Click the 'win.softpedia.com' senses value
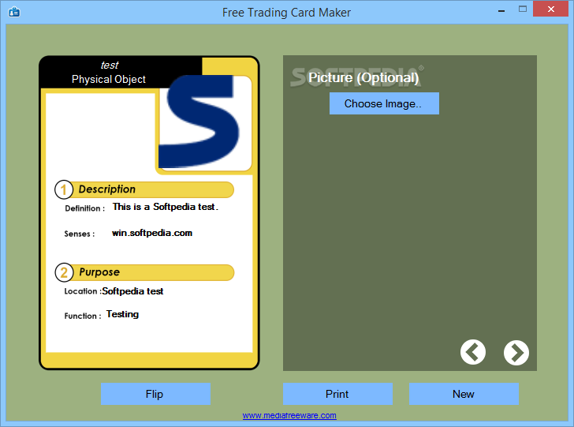The height and width of the screenshot is (427, 574). [x=152, y=233]
